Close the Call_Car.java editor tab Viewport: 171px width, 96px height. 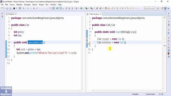[100, 14]
